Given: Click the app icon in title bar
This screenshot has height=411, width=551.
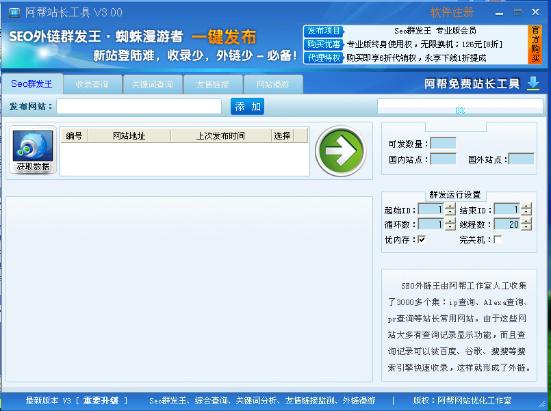Looking at the screenshot, I should [x=13, y=12].
